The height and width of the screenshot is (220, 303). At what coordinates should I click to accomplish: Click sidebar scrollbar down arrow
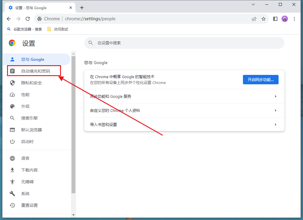[73, 215]
